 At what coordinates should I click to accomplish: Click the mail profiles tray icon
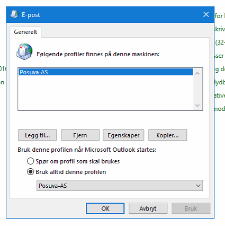click(24, 51)
